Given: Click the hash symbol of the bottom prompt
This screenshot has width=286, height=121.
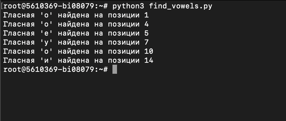Looking at the screenshot, I should 106,70.
